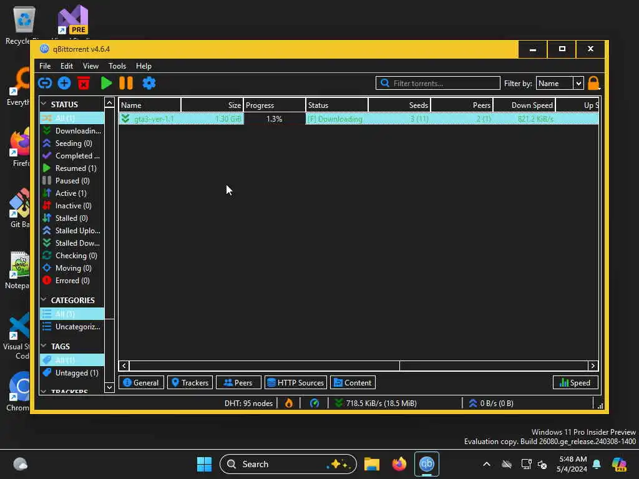Collapse the TAGS section
Viewport: 639px width, 479px height.
(x=44, y=346)
